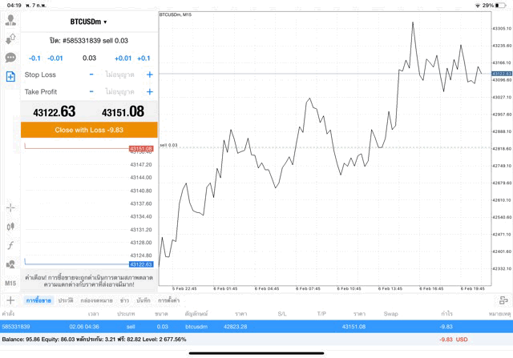Image resolution: width=513 pixels, height=358 pixels.
Task: Decrease the Take Profit with minus
Action: click(x=91, y=92)
